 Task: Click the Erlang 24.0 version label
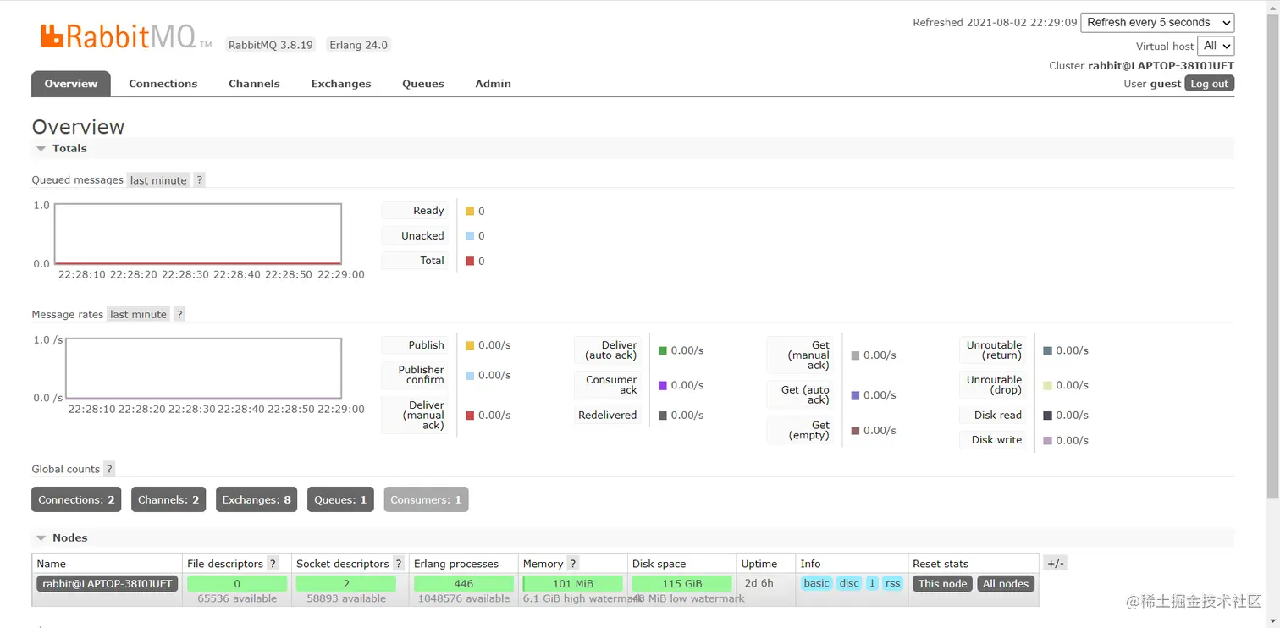point(359,45)
